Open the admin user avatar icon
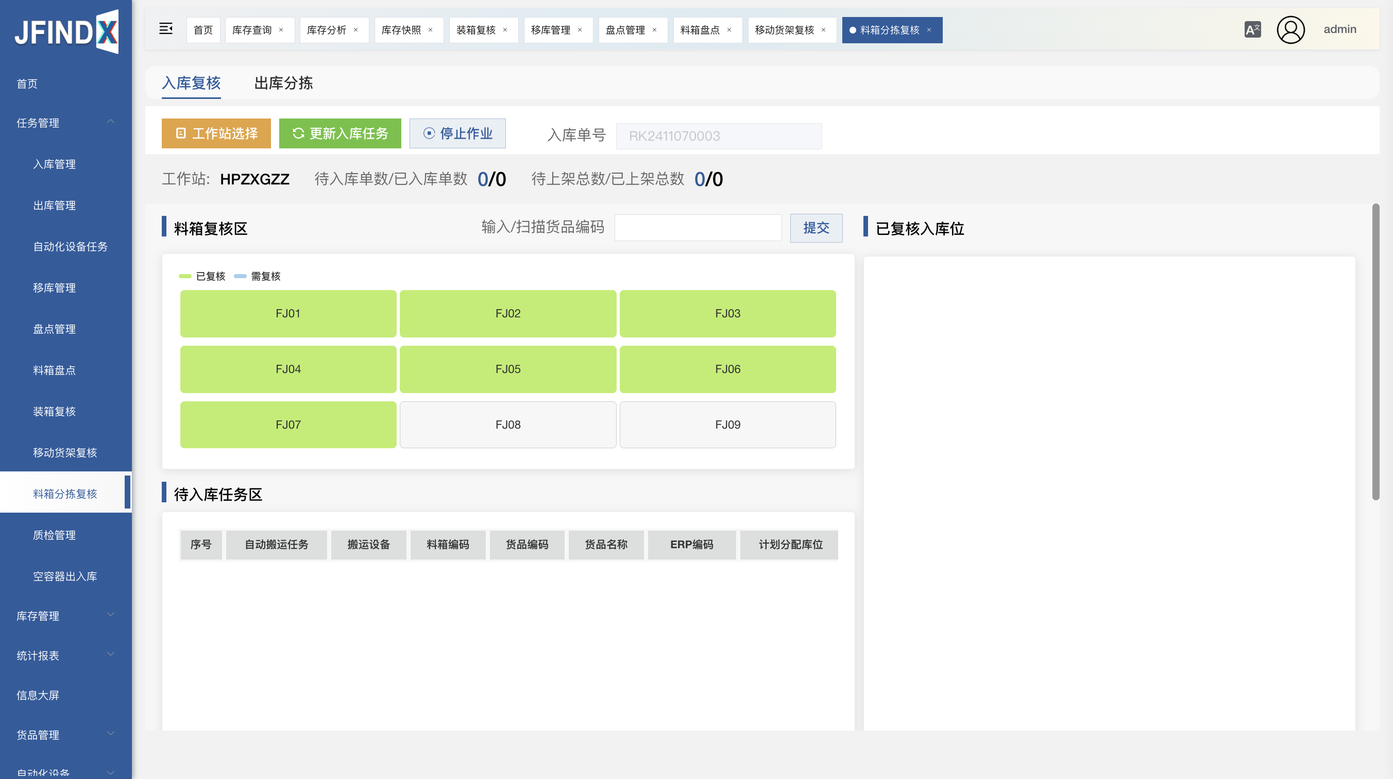 [x=1290, y=29]
